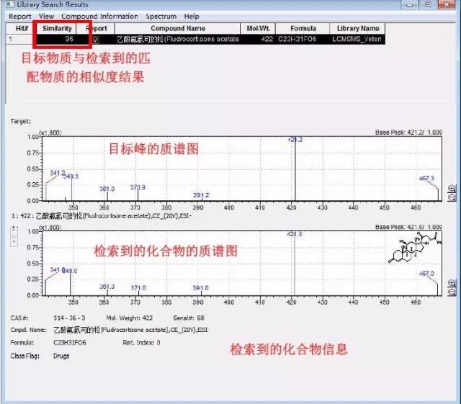Image resolution: width=461 pixels, height=404 pixels.
Task: Click the 421.2 base peak in target spectrum
Action: [x=295, y=169]
